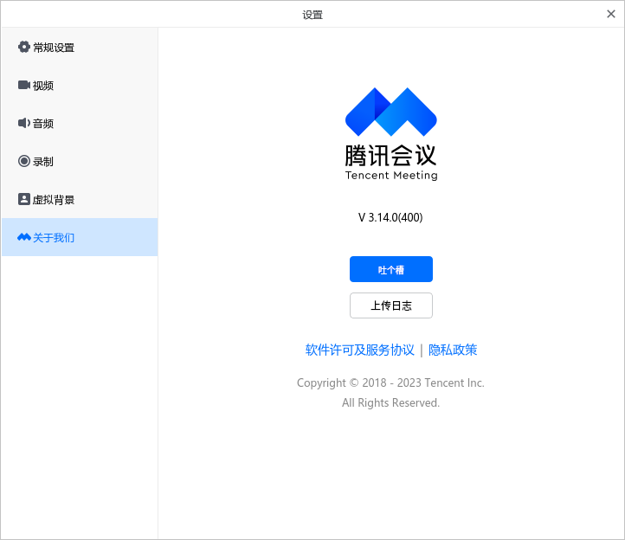
Task: Switch to the 虚拟背景 tab
Action: coord(80,199)
